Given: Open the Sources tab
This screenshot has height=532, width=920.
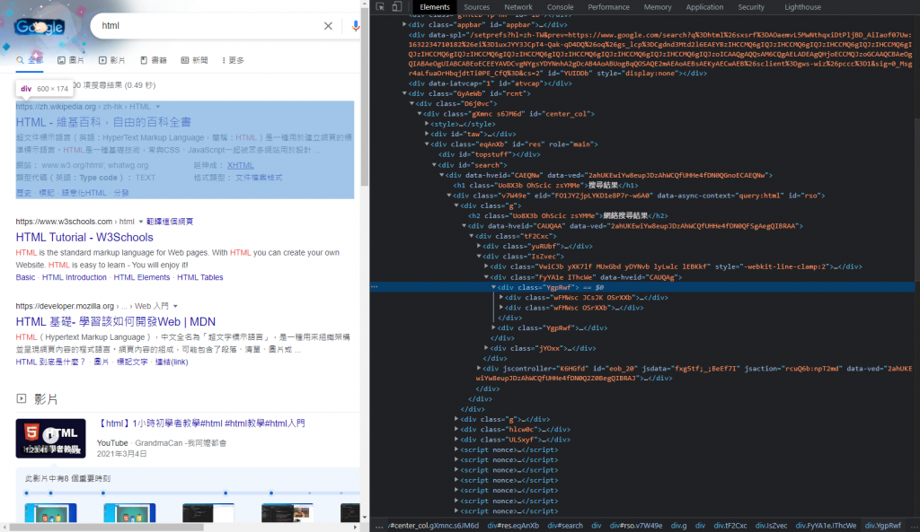Looking at the screenshot, I should 476,7.
